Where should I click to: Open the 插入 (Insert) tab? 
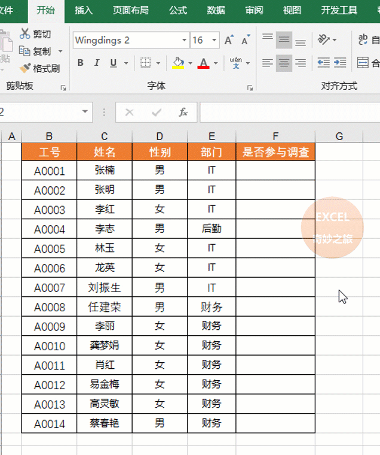(x=84, y=10)
